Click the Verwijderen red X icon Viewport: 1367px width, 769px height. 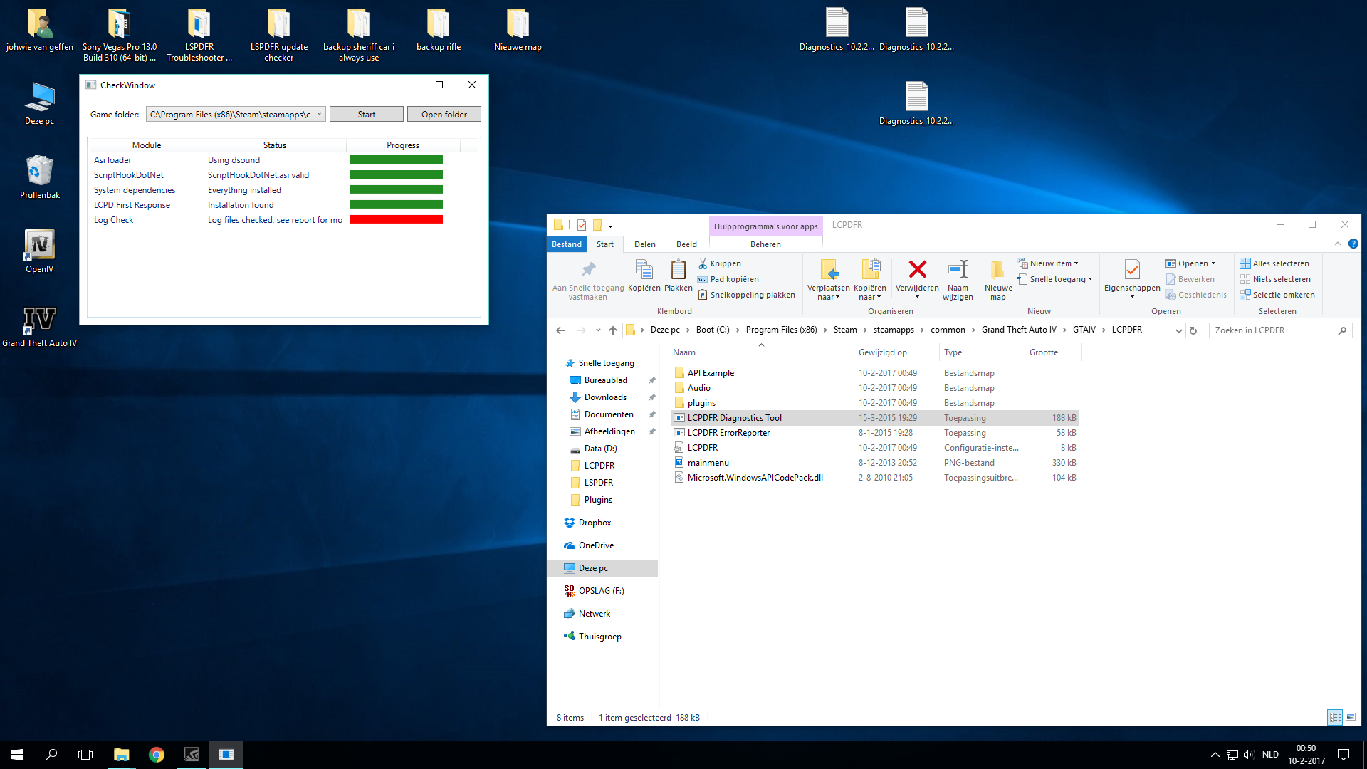click(917, 270)
